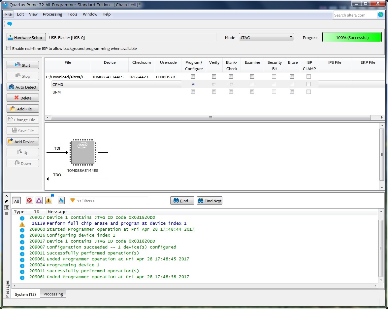Screen dimensions: 388x309
Task: Show All messages filter
Action: pyautogui.click(x=16, y=201)
